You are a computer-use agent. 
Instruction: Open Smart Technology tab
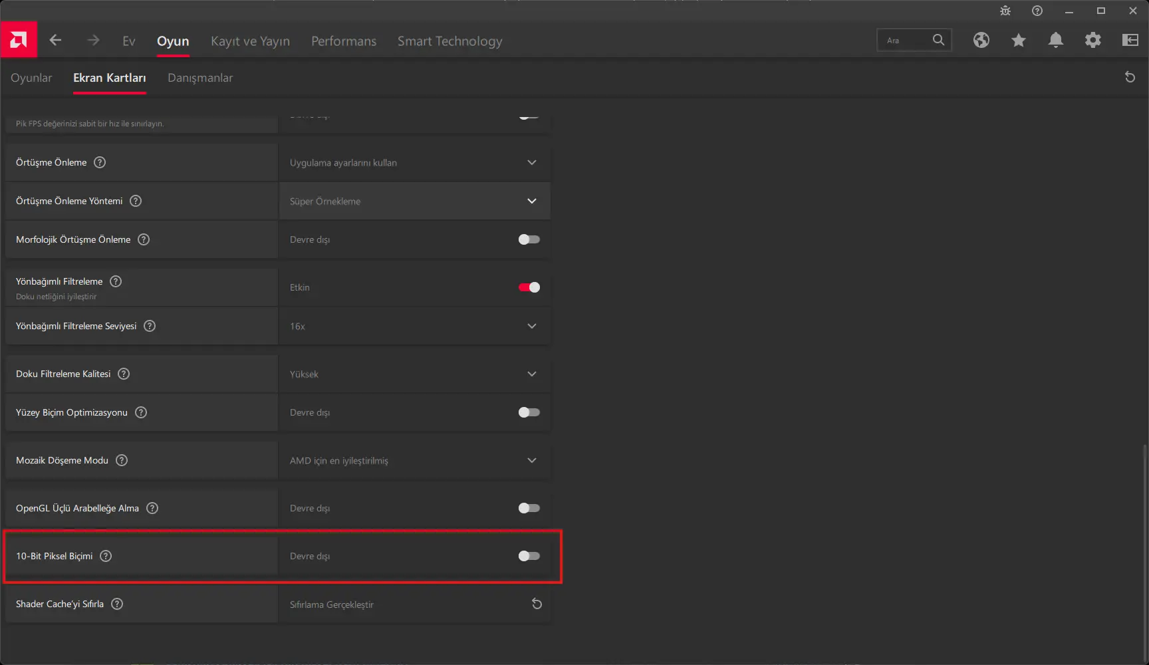[450, 41]
